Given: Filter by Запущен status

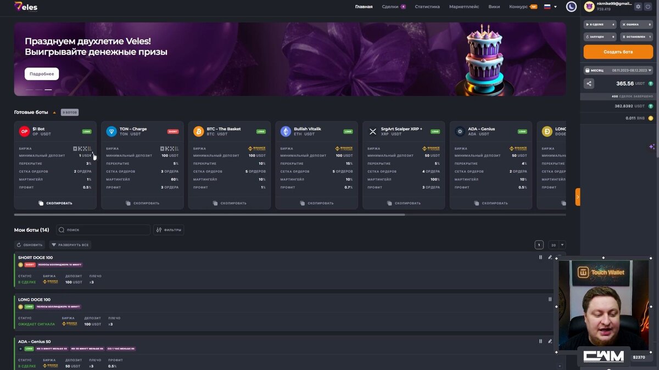Looking at the screenshot, I should 600,37.
